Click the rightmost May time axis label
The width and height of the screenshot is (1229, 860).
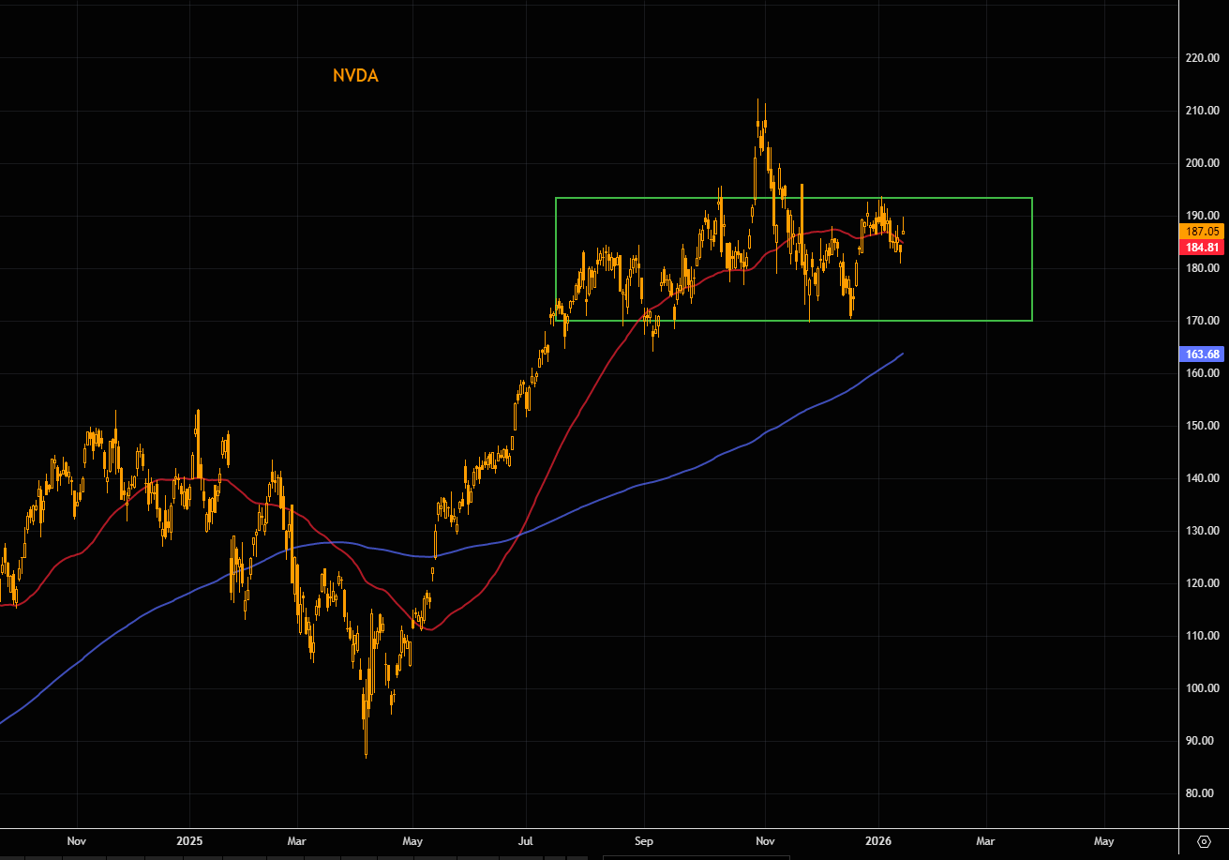coord(1104,840)
